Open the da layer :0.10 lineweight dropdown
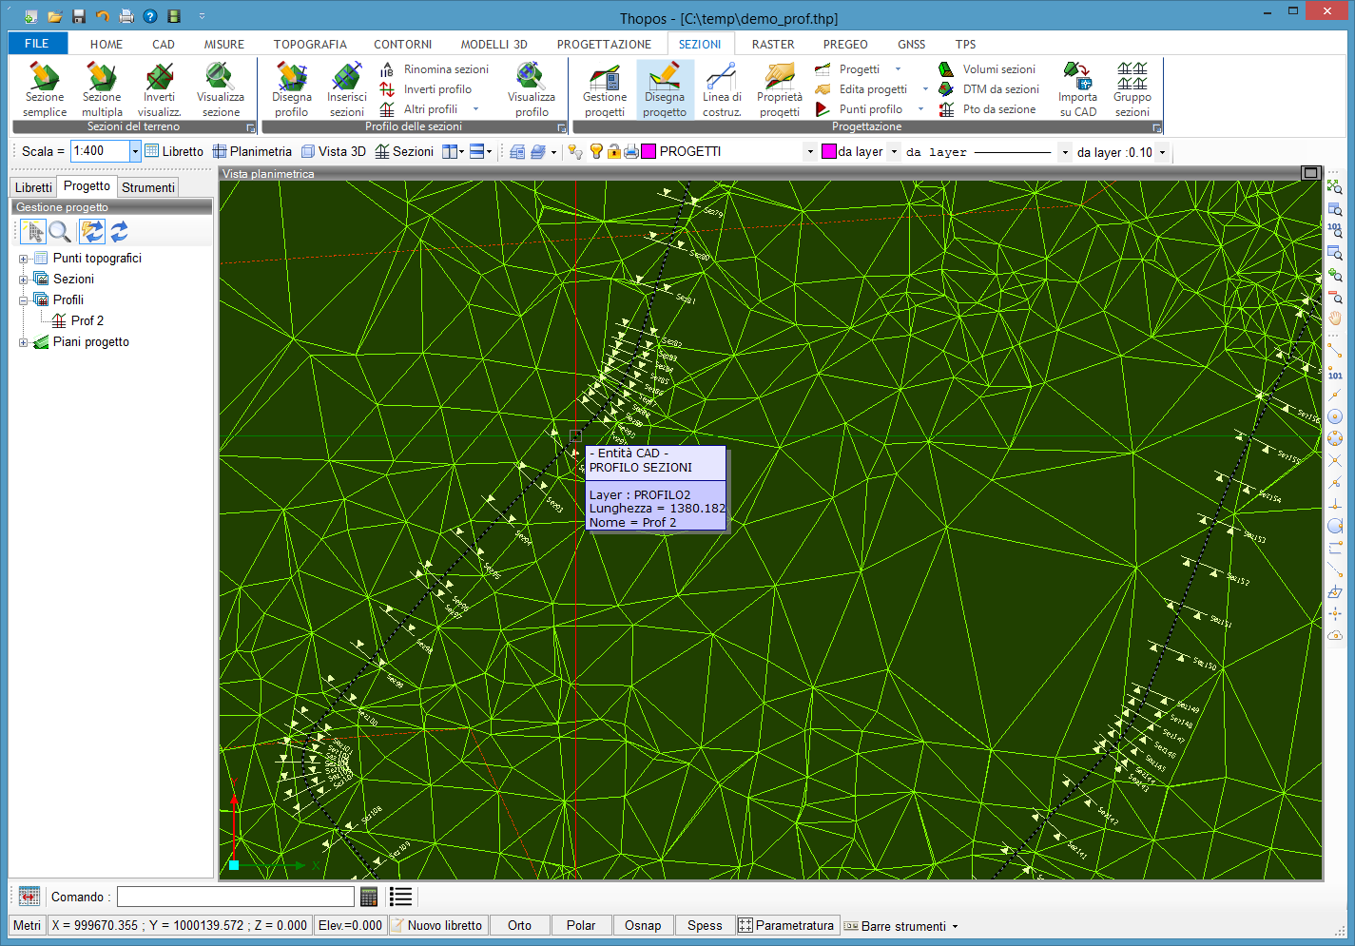The image size is (1355, 946). point(1162,152)
